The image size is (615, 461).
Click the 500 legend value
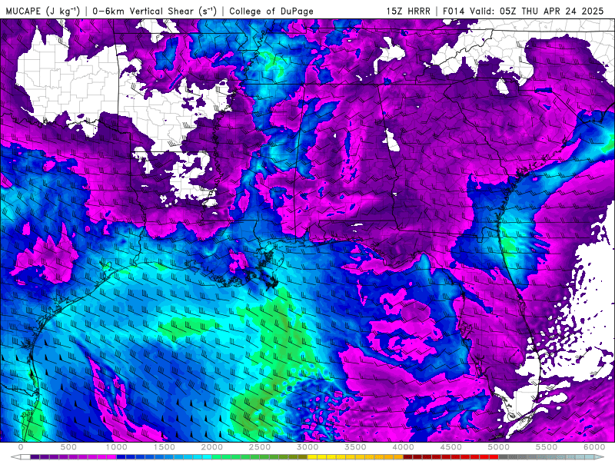tap(68, 447)
